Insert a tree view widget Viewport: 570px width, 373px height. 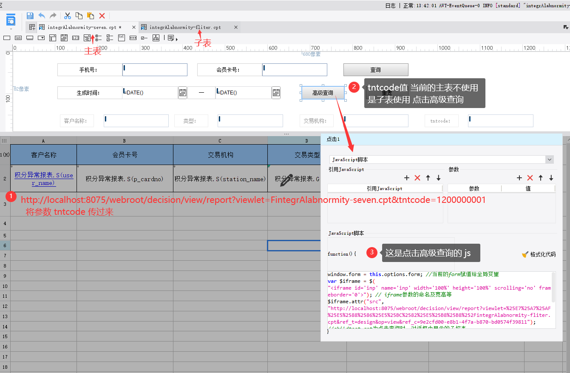156,38
